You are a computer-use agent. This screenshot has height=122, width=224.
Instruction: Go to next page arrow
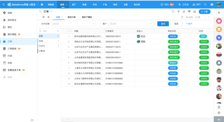tap(209, 17)
